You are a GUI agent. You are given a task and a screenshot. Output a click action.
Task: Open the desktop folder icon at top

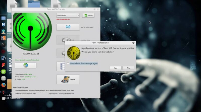point(34,4)
